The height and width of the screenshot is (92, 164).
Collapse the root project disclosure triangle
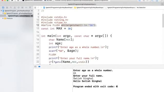tap(1, 11)
